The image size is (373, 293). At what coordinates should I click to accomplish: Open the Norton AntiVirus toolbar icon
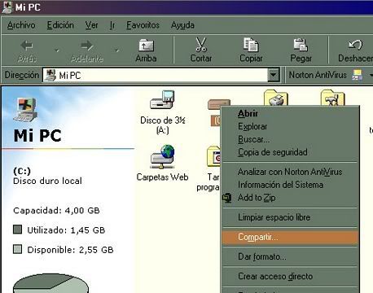tap(358, 75)
